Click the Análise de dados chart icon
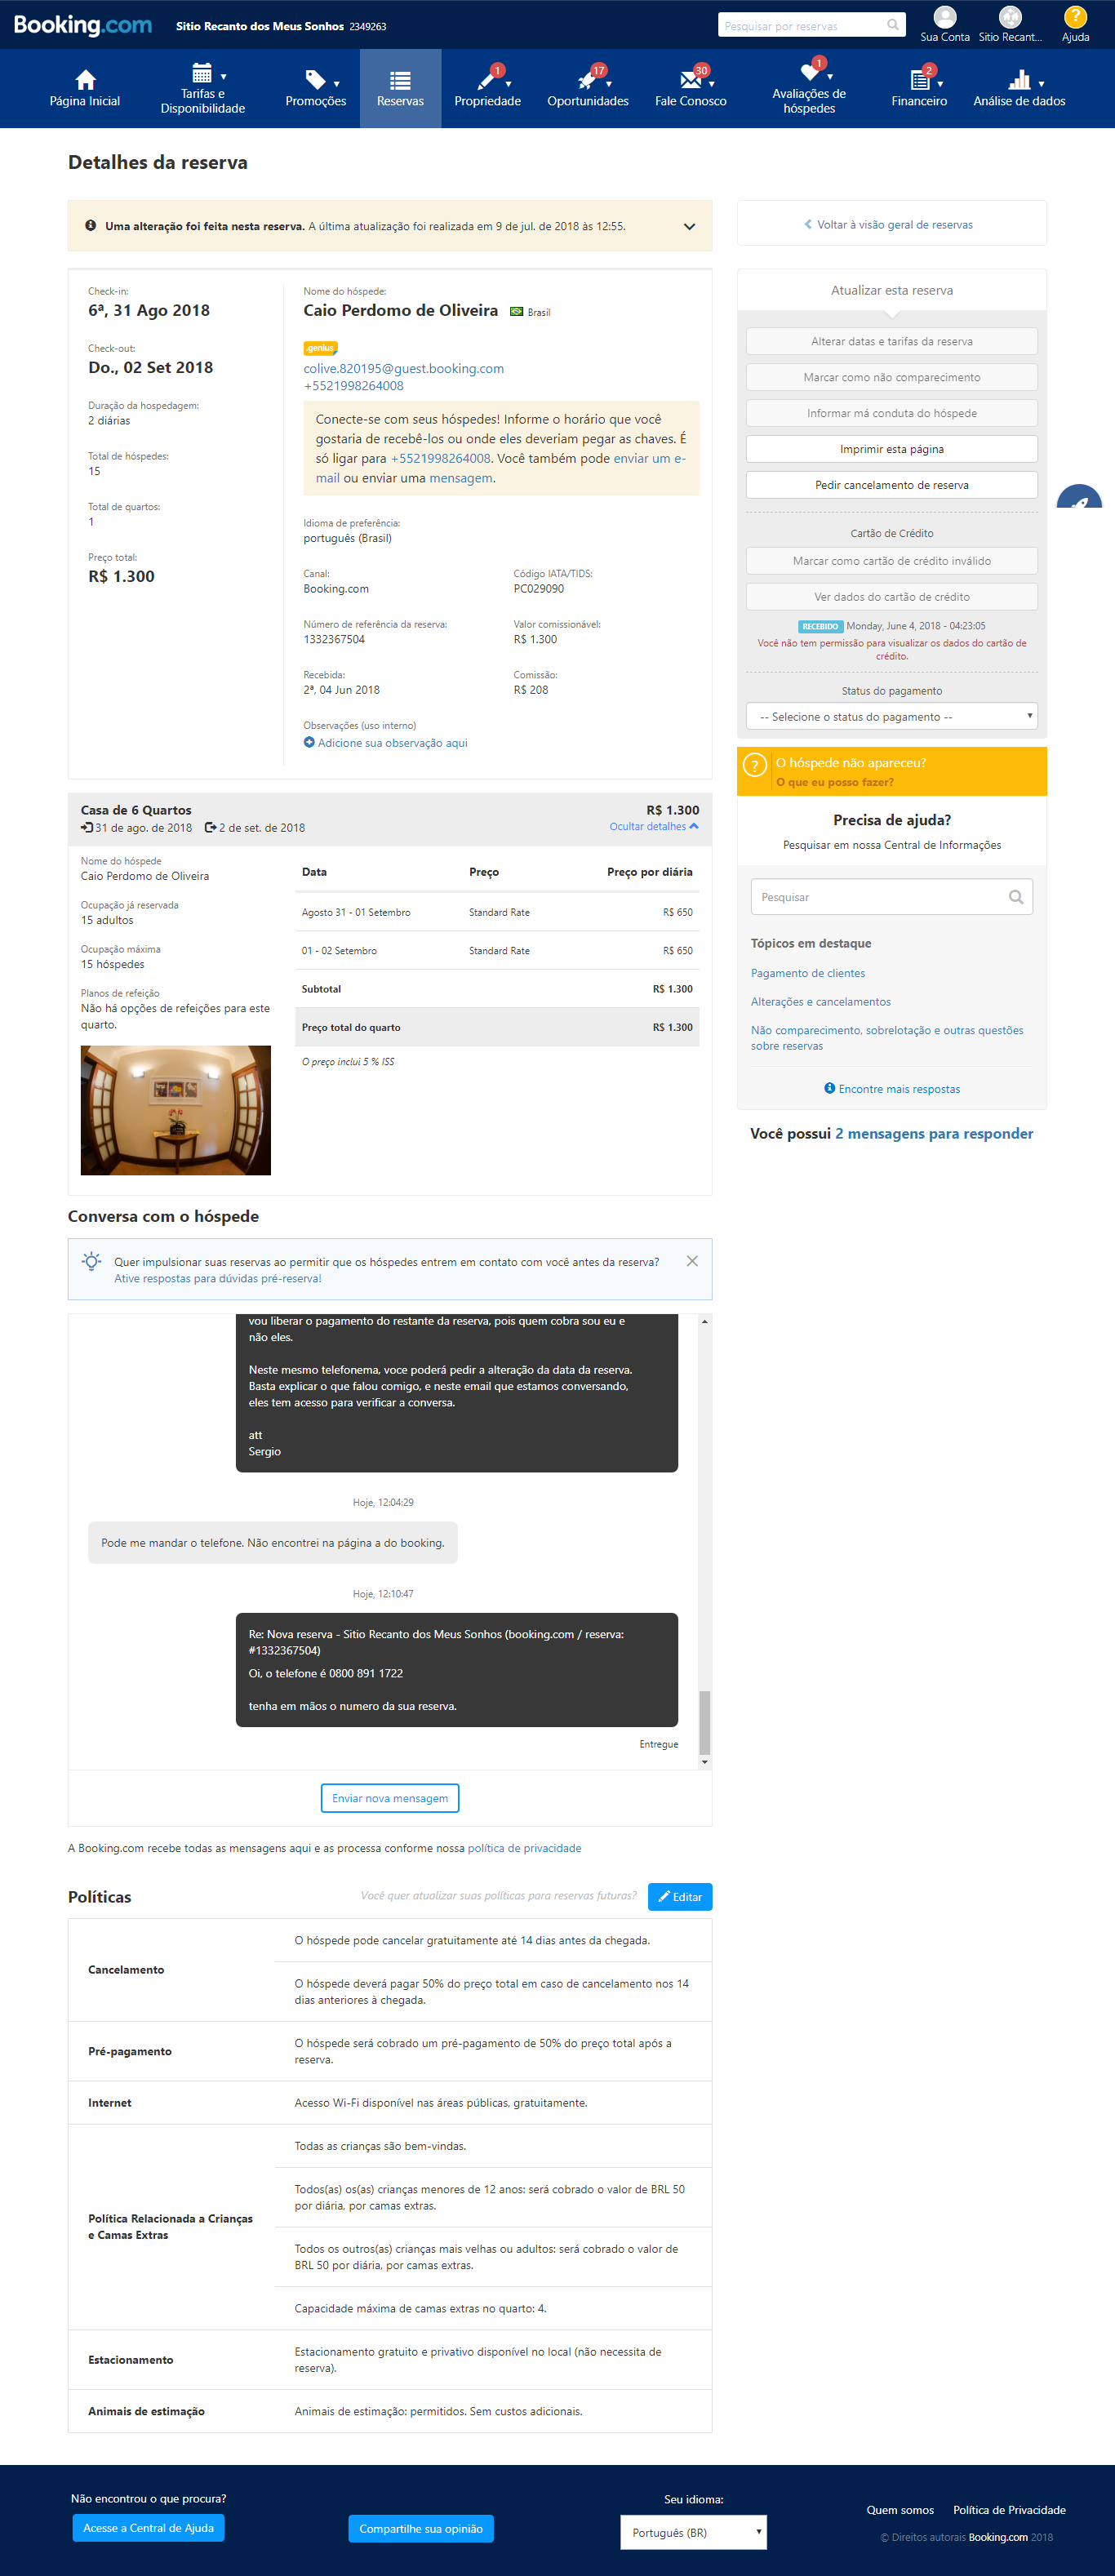Screen dimensions: 1115x2576 [1018, 79]
